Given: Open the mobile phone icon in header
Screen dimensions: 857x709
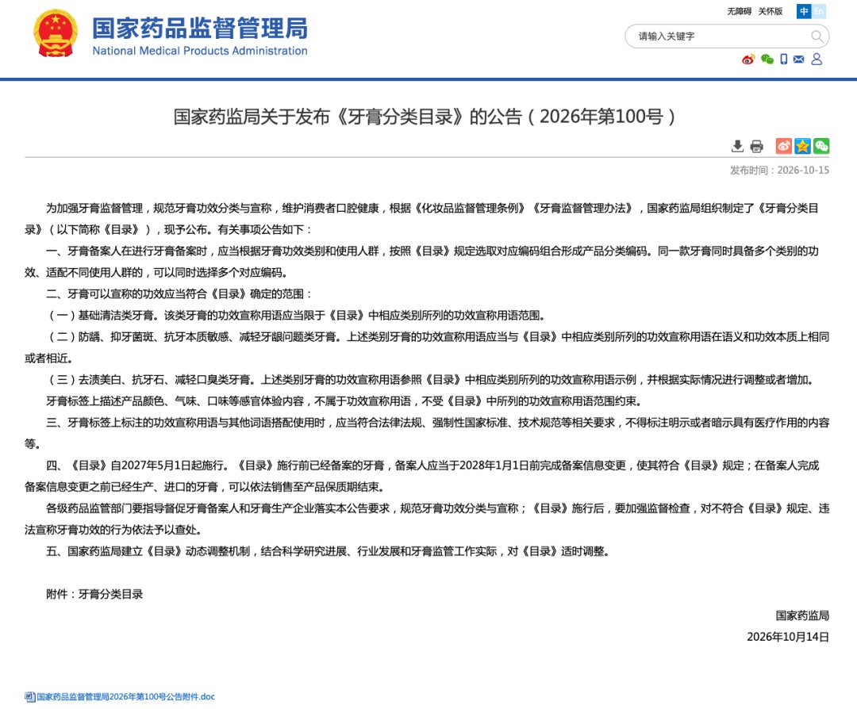Looking at the screenshot, I should coord(784,59).
